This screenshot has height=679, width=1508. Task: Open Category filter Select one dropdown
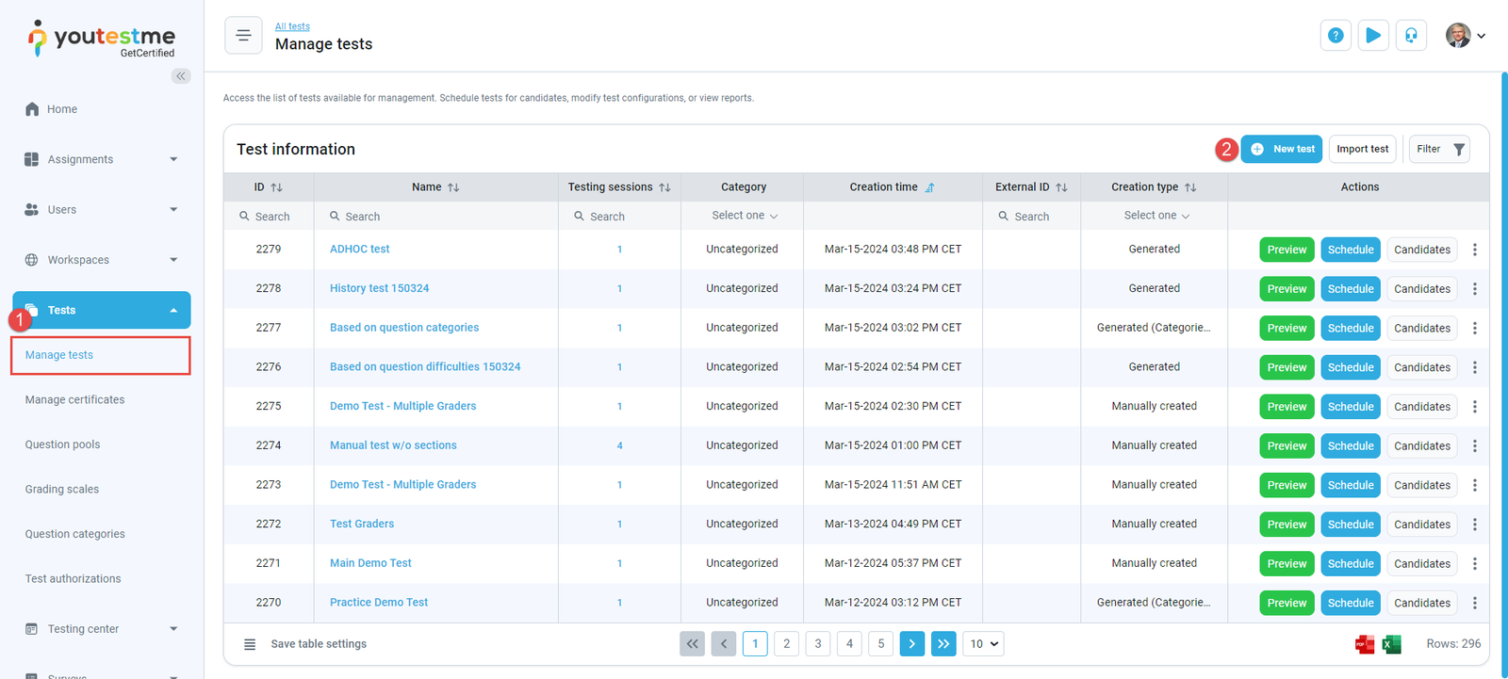point(744,216)
